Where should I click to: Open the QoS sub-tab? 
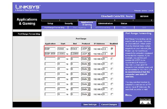144,28
